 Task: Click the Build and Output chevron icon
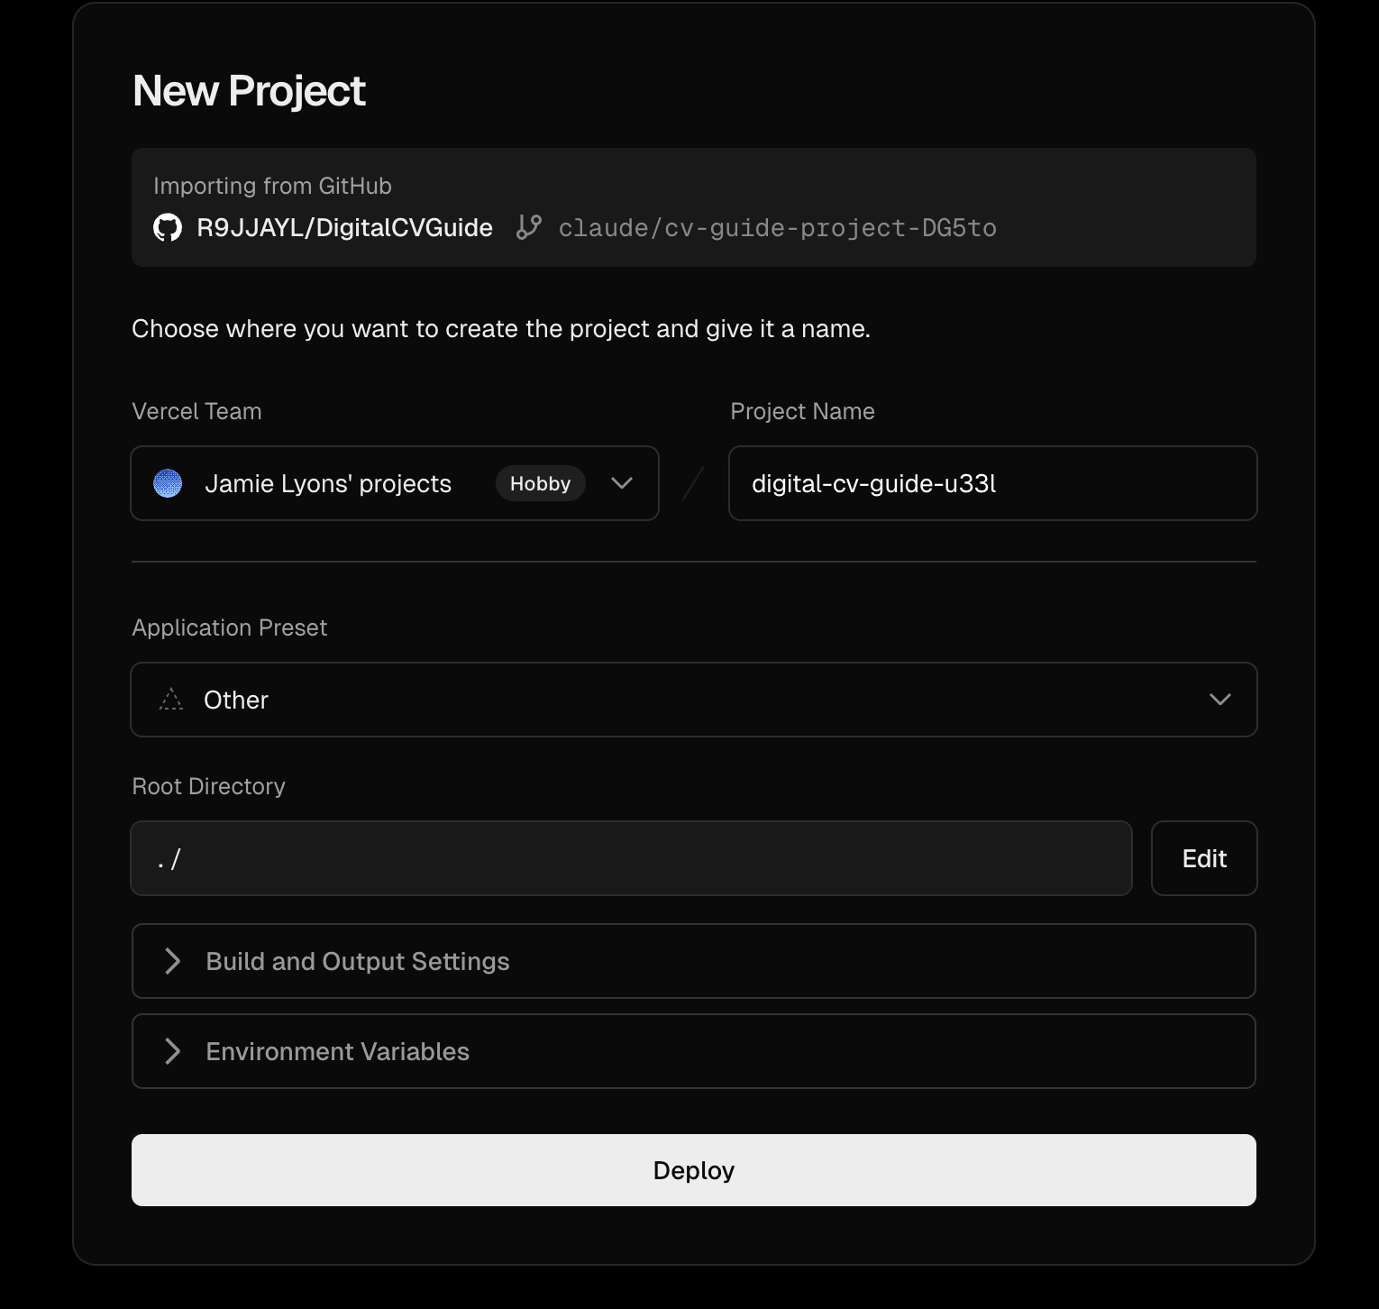coord(172,961)
